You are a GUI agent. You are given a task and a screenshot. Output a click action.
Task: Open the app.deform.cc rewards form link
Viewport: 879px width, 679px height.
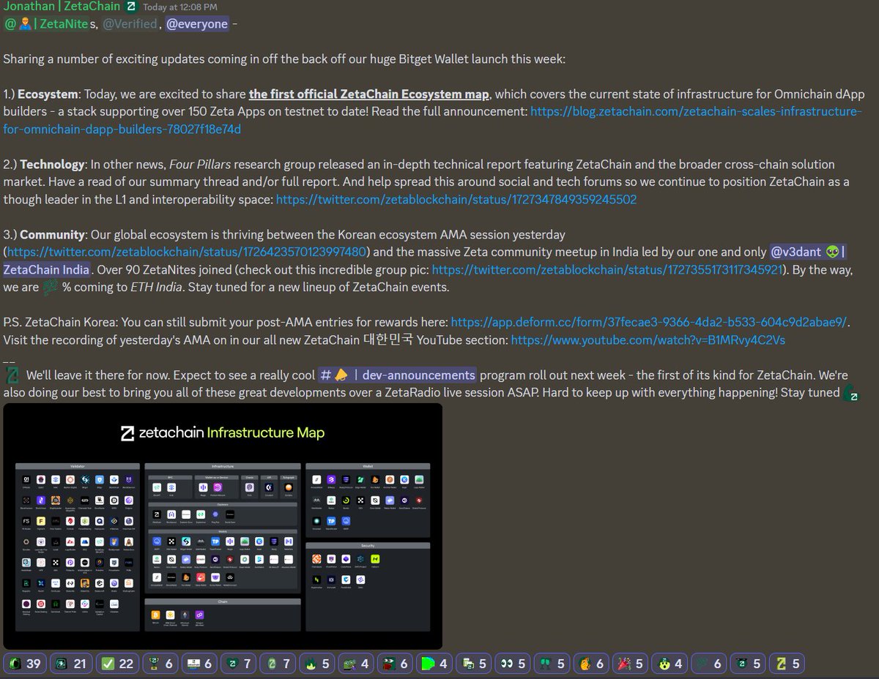click(649, 323)
